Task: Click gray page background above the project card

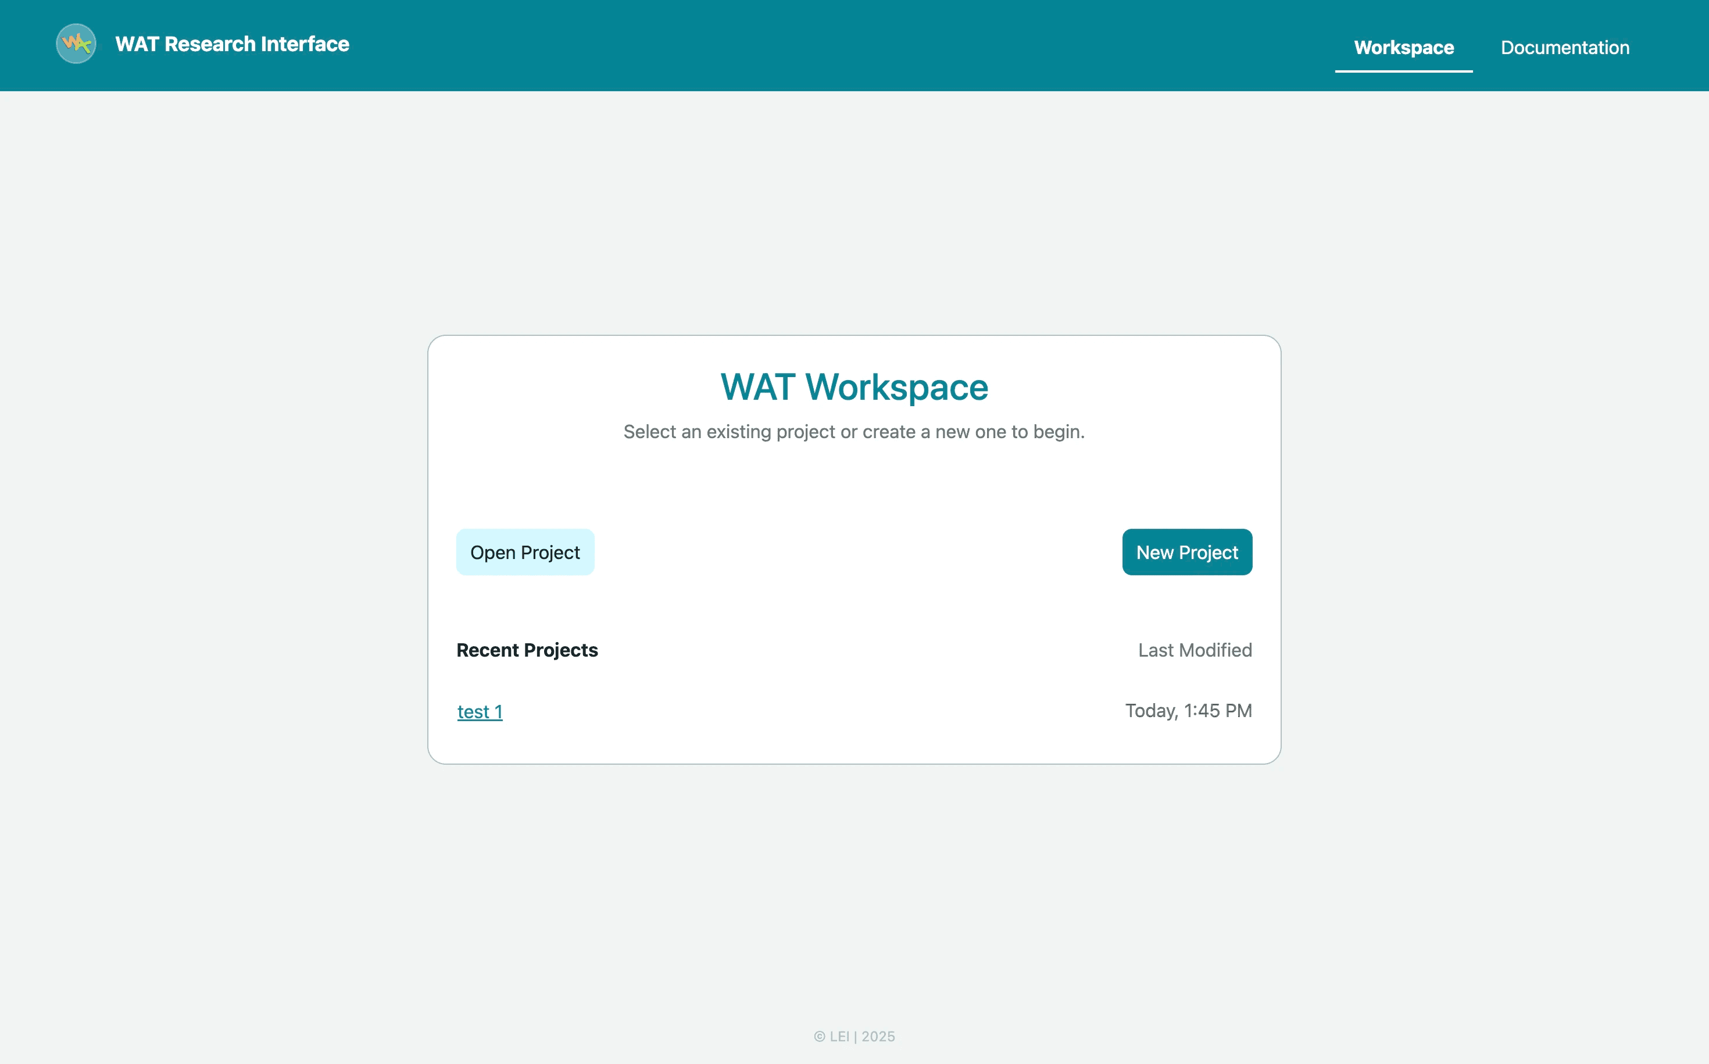Action: pyautogui.click(x=854, y=211)
